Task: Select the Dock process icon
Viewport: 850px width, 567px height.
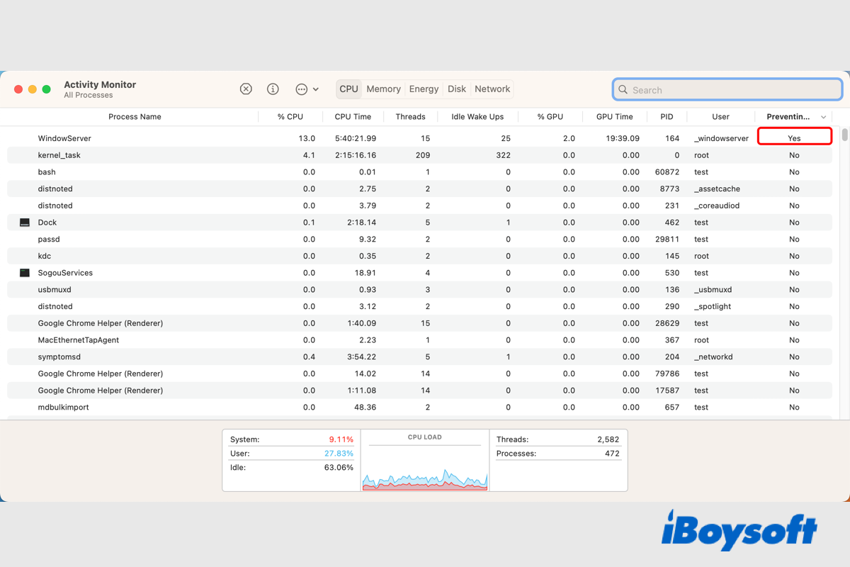Action: [25, 223]
